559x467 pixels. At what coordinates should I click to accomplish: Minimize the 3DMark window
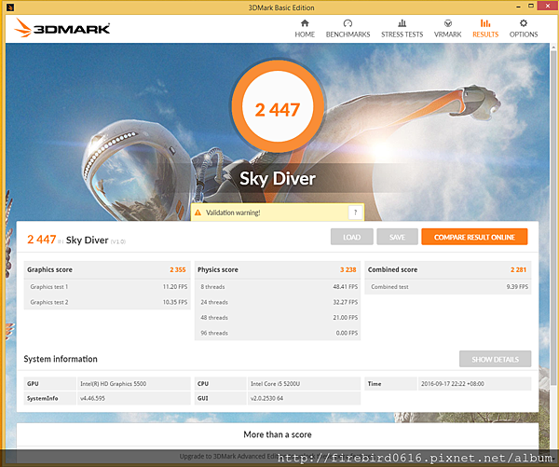pyautogui.click(x=518, y=7)
